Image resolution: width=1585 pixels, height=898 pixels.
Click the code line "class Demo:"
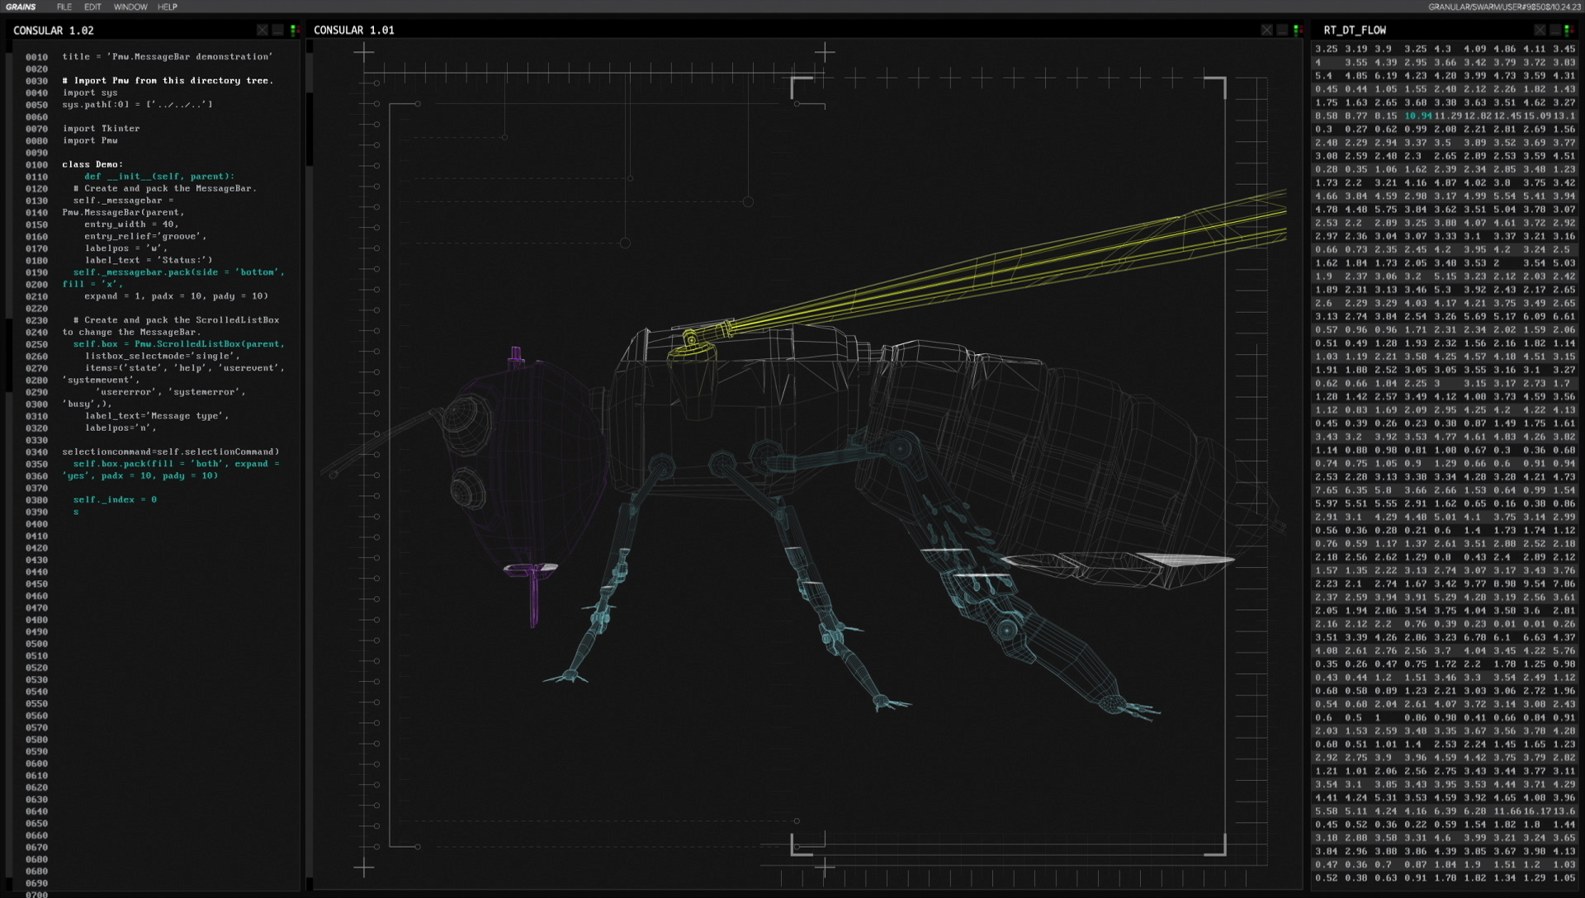92,164
